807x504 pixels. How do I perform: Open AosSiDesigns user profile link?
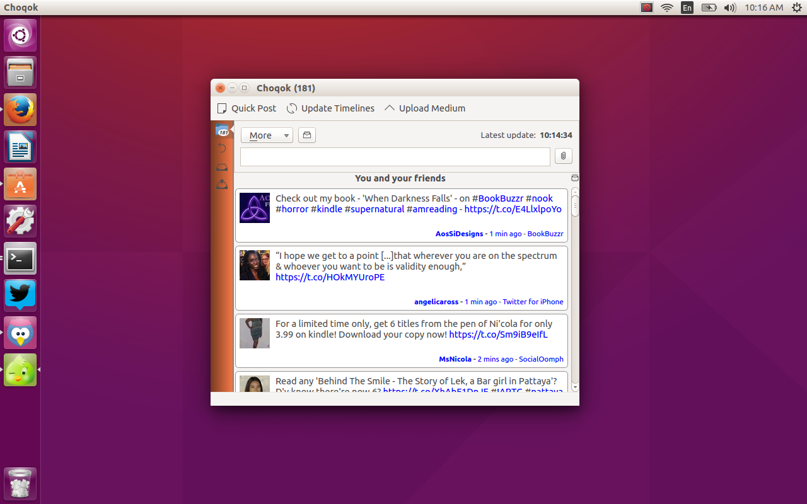(459, 234)
